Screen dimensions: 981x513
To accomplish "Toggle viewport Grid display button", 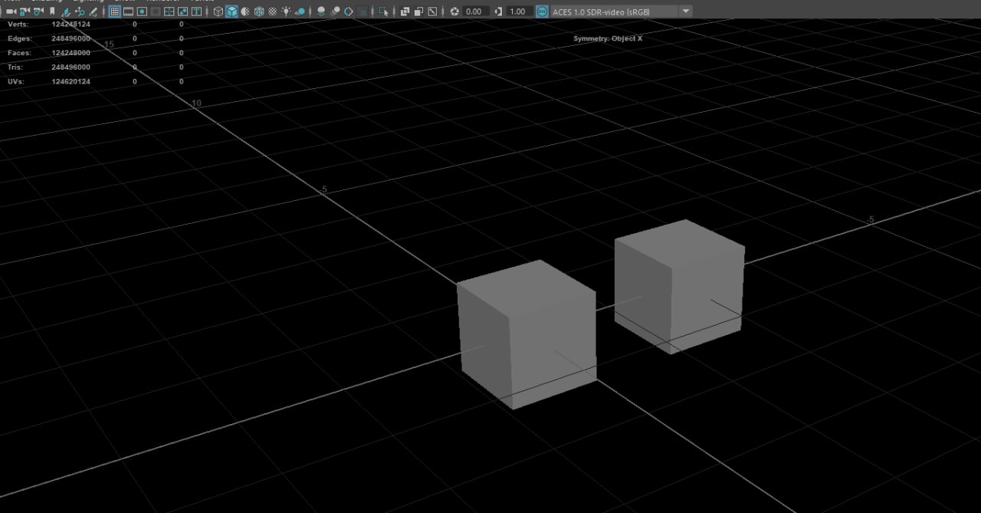I will pyautogui.click(x=114, y=12).
